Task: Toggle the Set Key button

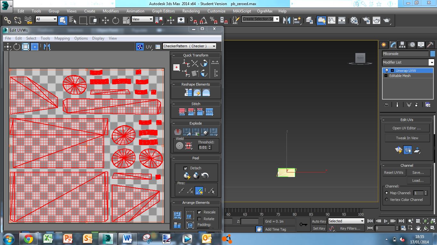Action: pos(319,228)
